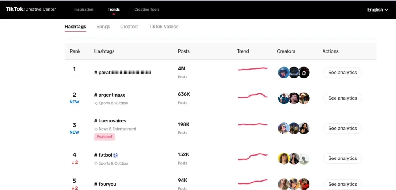The width and height of the screenshot is (396, 190).
Task: Open the # fouryou hashtag link
Action: pyautogui.click(x=105, y=184)
